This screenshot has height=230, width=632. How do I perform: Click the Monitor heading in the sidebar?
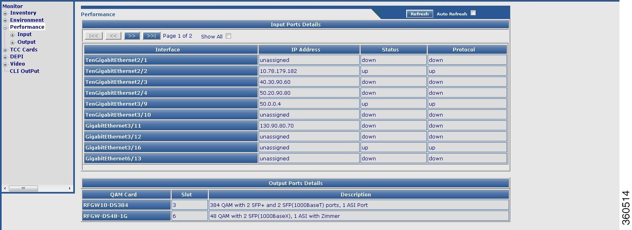13,6
